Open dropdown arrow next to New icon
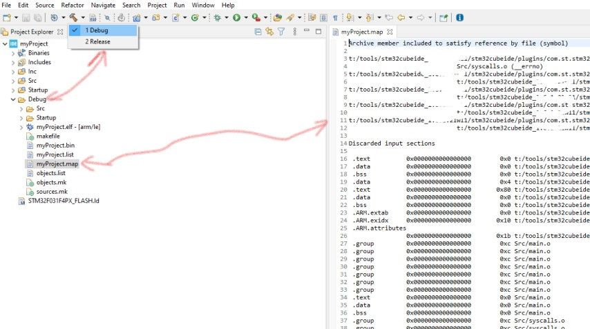 [16, 18]
